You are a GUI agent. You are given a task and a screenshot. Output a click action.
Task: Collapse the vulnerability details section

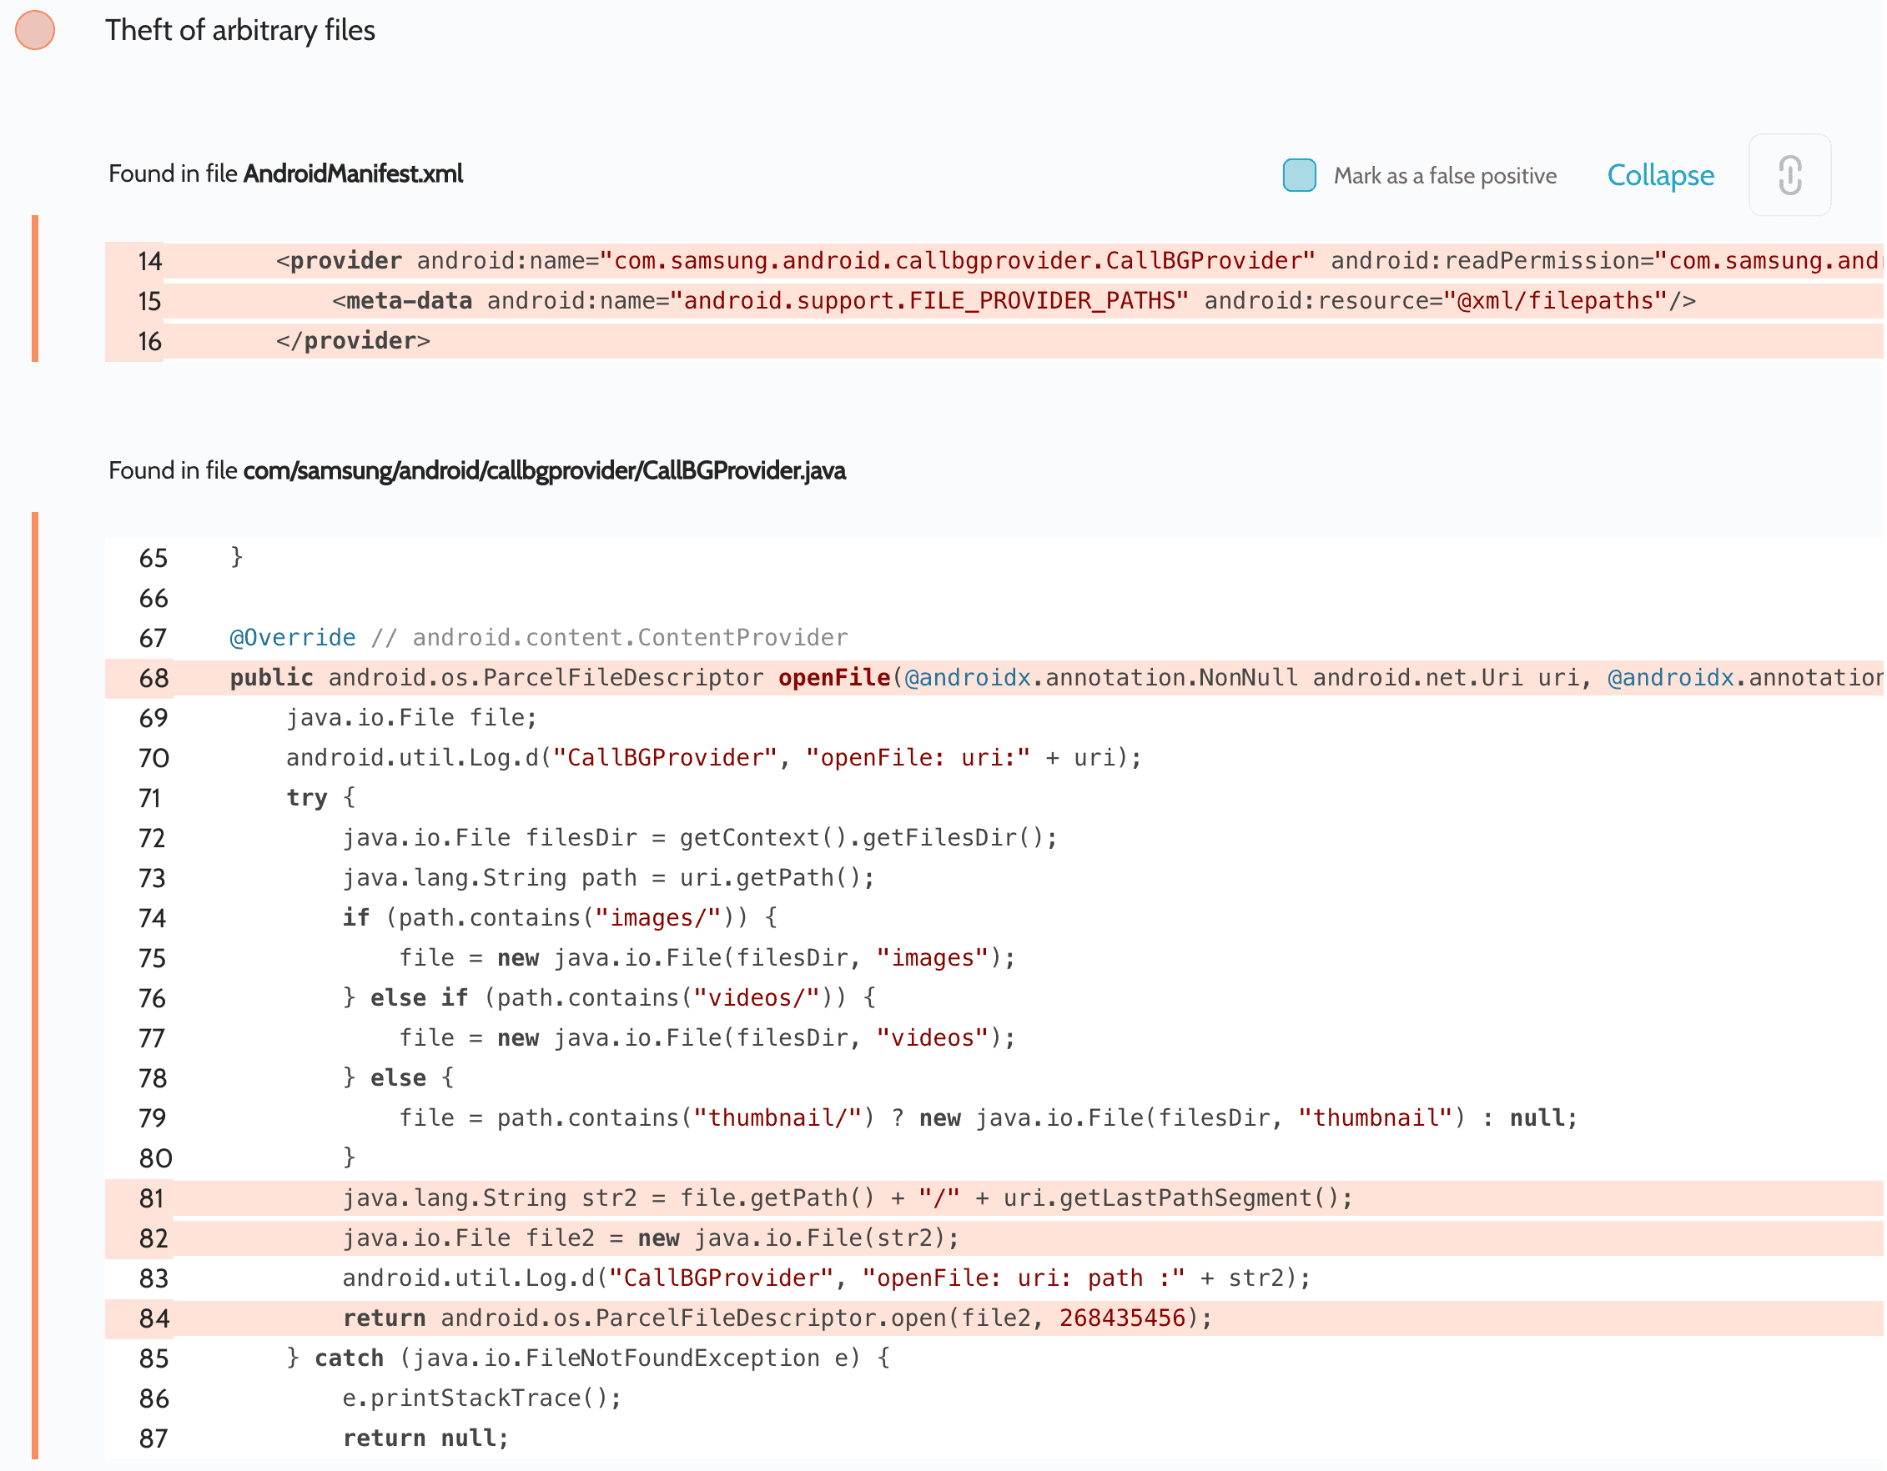coord(1660,175)
